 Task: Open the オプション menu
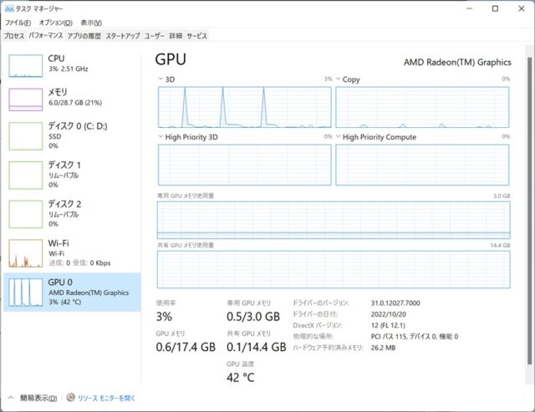(56, 23)
